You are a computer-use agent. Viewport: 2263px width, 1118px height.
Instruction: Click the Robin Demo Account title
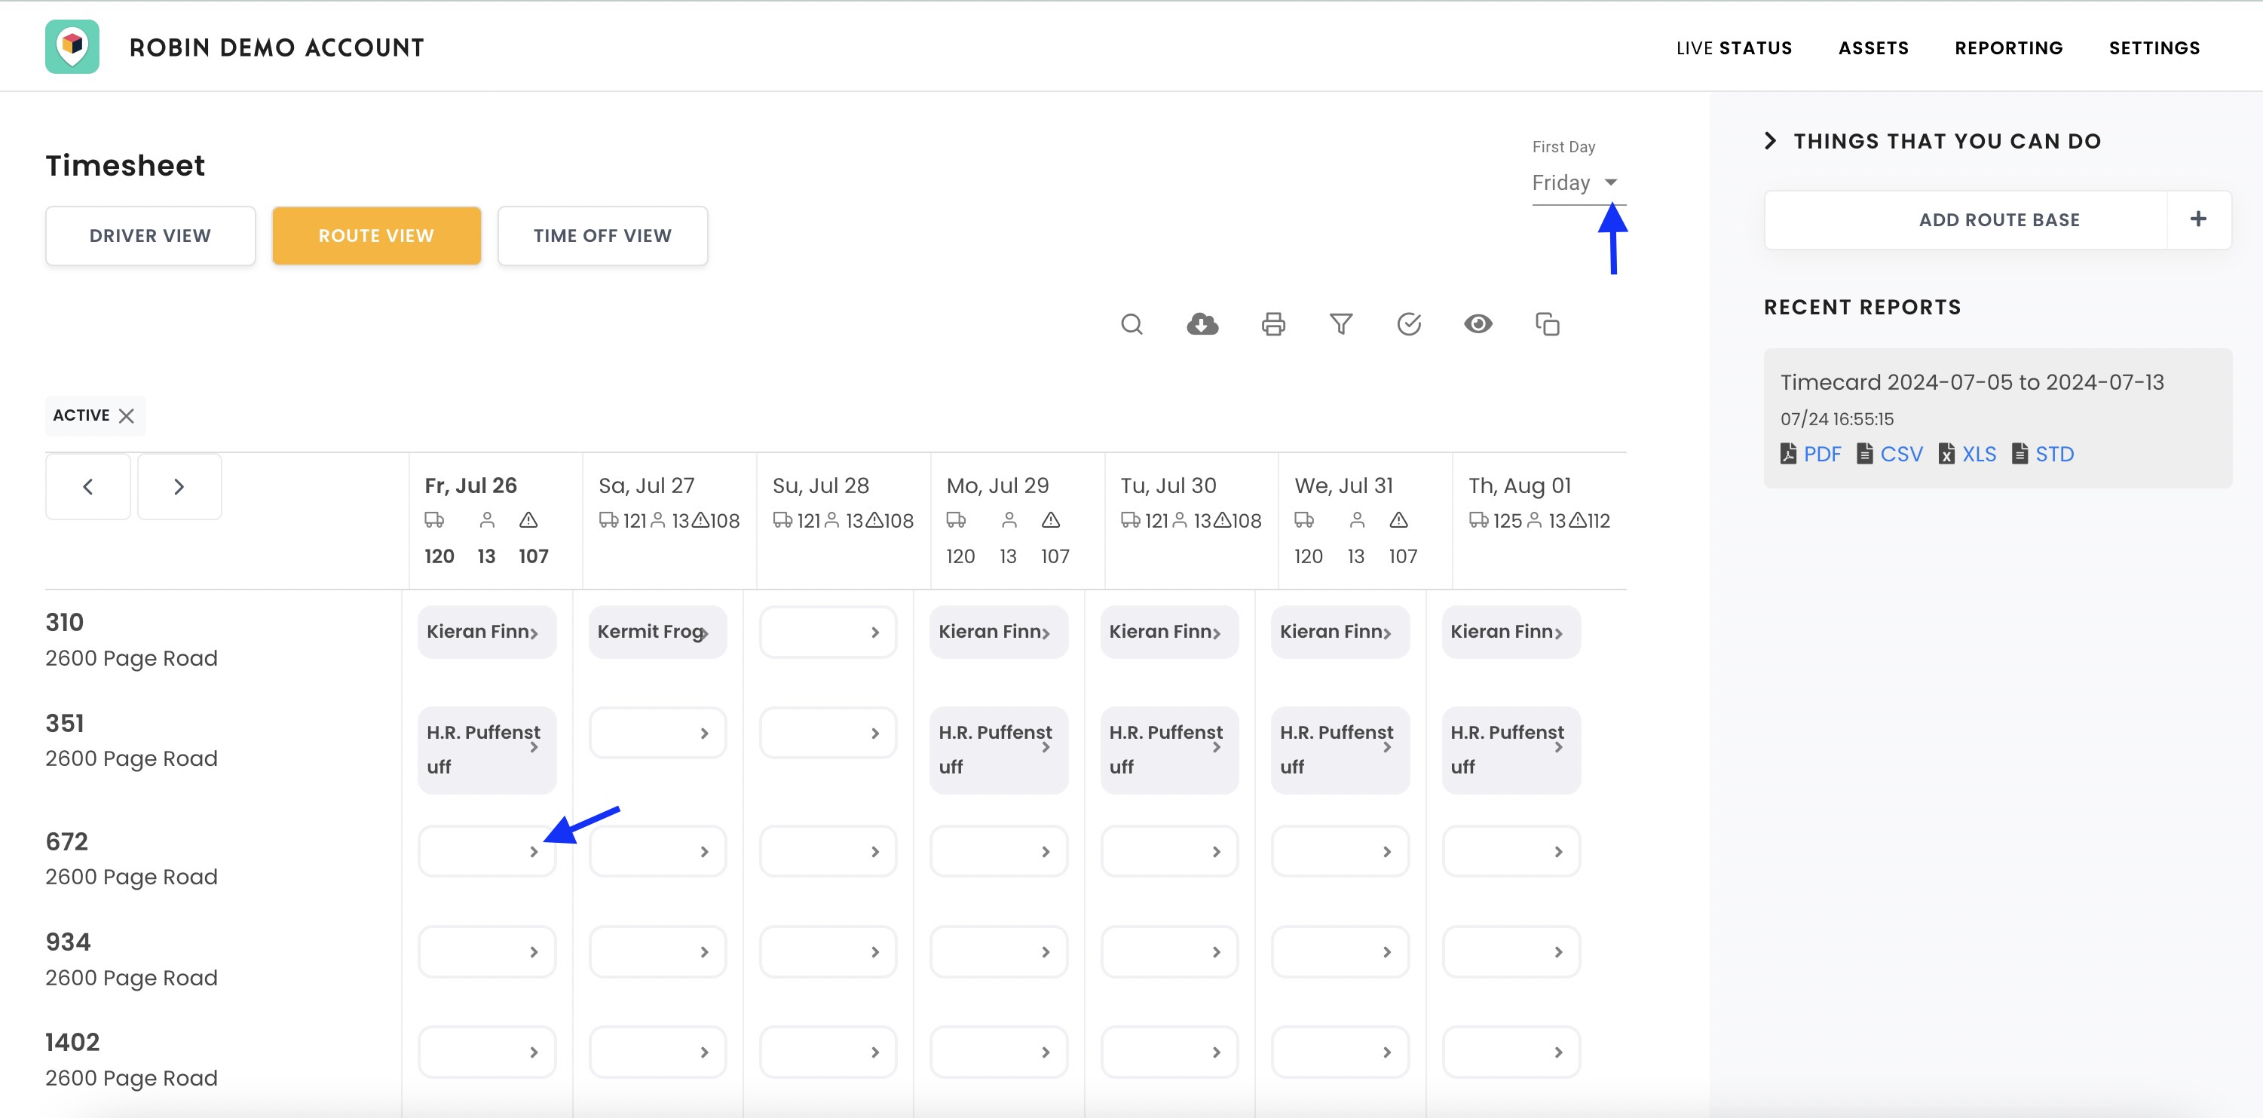click(x=277, y=47)
